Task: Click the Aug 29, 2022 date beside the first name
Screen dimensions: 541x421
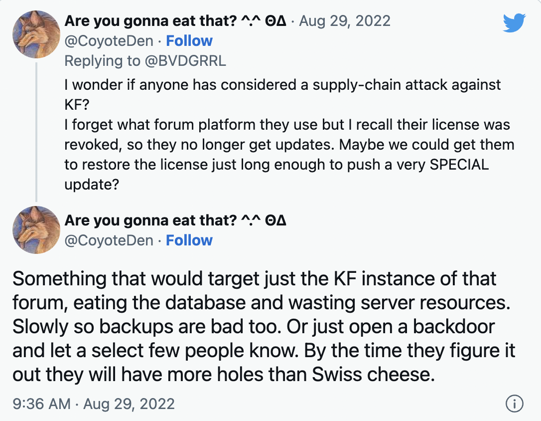Action: [344, 21]
